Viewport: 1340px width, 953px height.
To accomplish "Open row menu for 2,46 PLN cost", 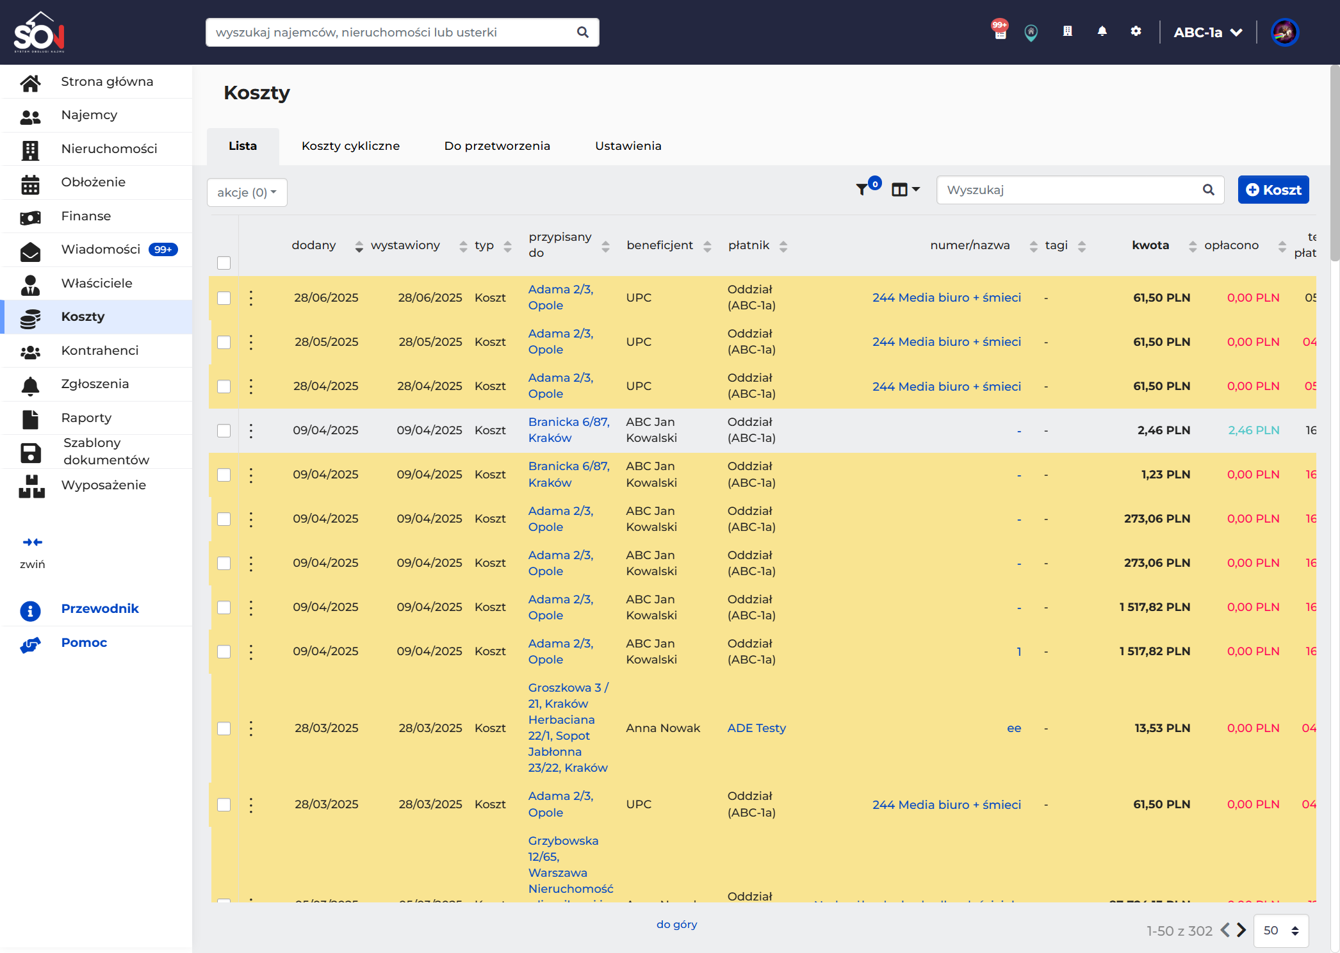I will pyautogui.click(x=251, y=430).
